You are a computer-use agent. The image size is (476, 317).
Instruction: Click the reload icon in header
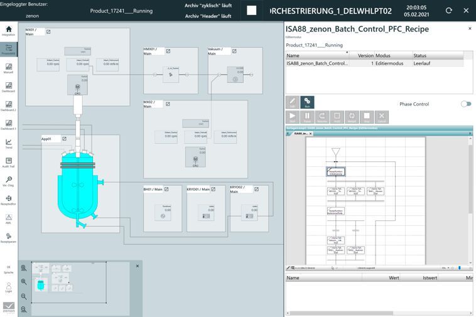[448, 11]
